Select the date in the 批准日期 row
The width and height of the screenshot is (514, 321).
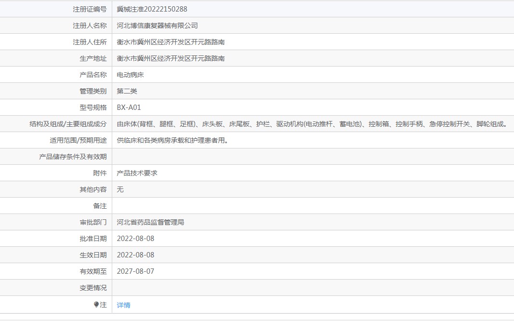coord(135,239)
